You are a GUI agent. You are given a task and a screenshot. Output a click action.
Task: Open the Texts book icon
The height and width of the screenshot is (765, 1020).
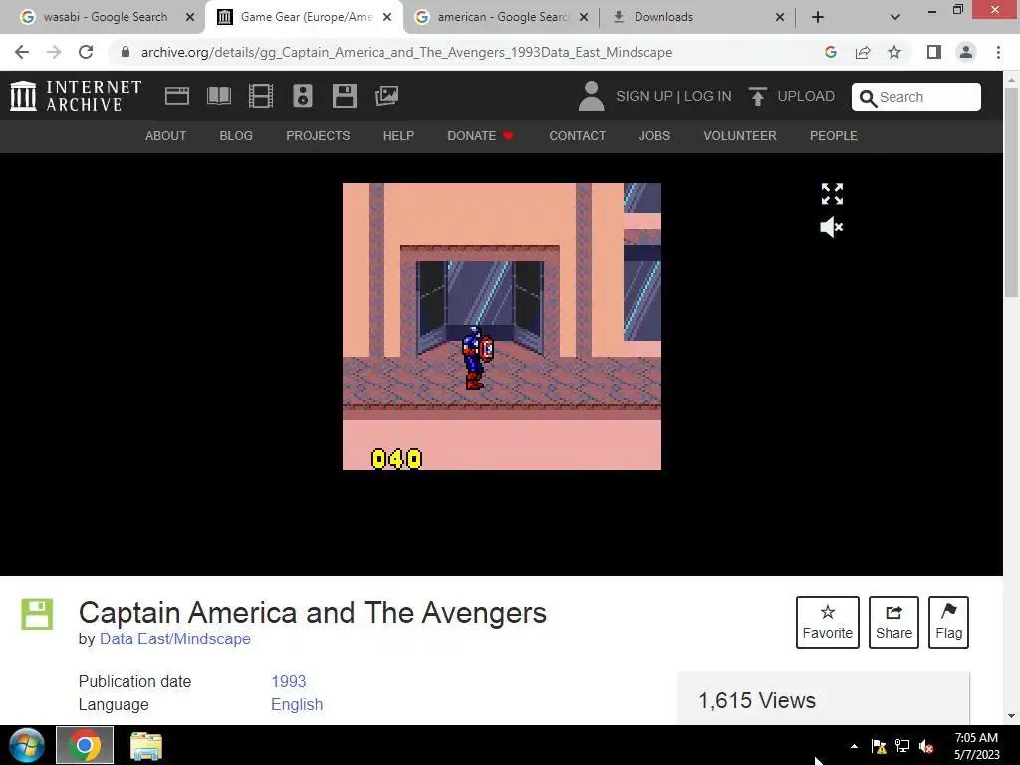point(218,96)
